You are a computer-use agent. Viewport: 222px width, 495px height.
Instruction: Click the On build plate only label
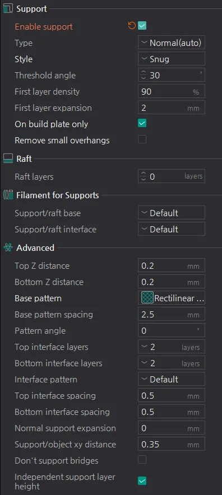click(x=51, y=124)
